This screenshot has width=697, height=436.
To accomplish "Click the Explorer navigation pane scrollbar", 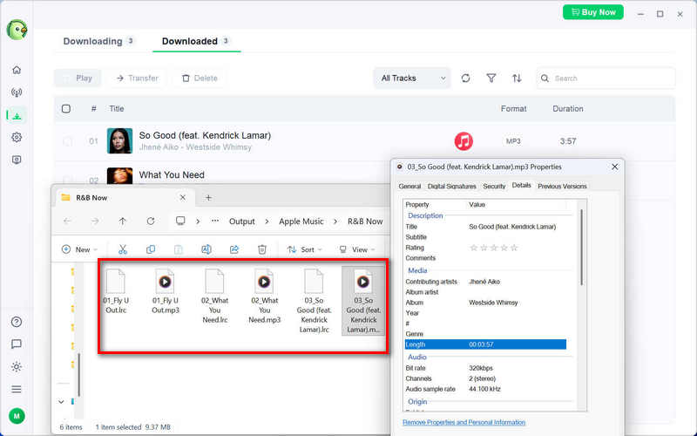I will pyautogui.click(x=79, y=375).
